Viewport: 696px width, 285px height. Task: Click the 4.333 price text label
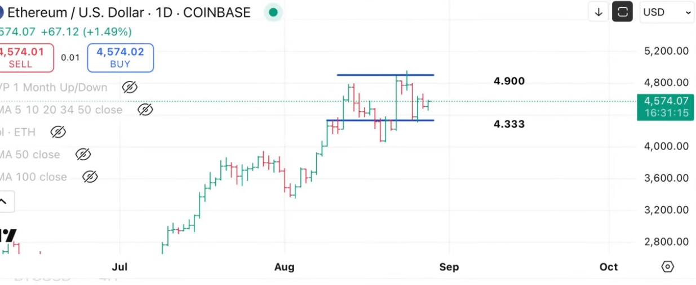[x=509, y=124]
